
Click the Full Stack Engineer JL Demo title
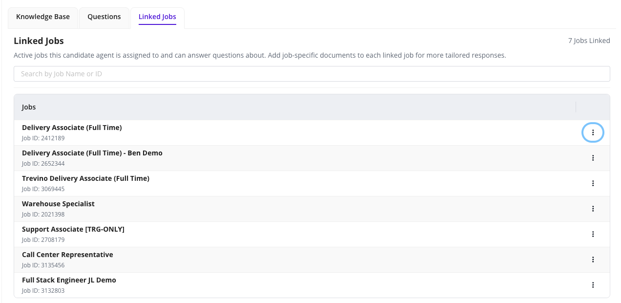pyautogui.click(x=69, y=280)
